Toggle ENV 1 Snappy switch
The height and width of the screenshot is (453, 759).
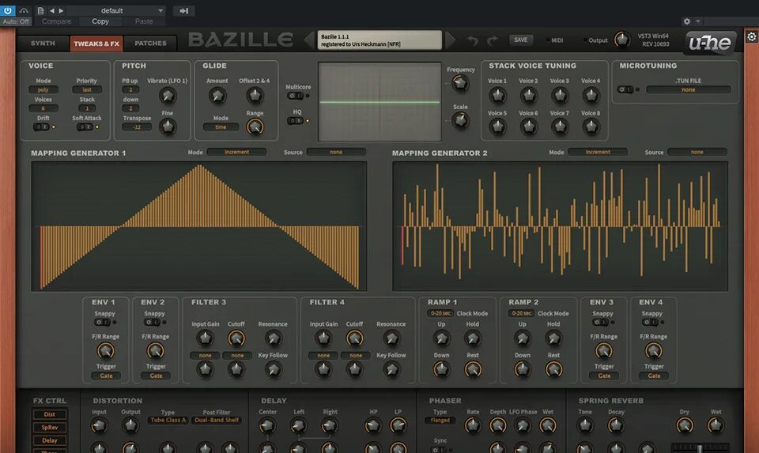click(103, 323)
